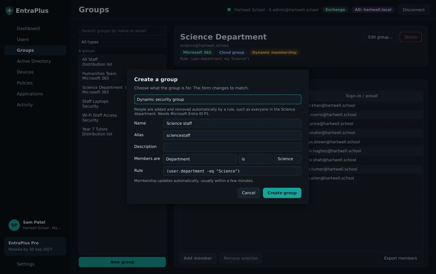Open the Department property dropdown
Screen dimensions: 436x274
[200, 159]
